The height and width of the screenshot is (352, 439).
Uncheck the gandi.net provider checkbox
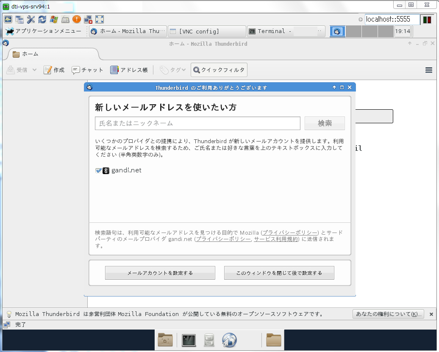pos(98,171)
